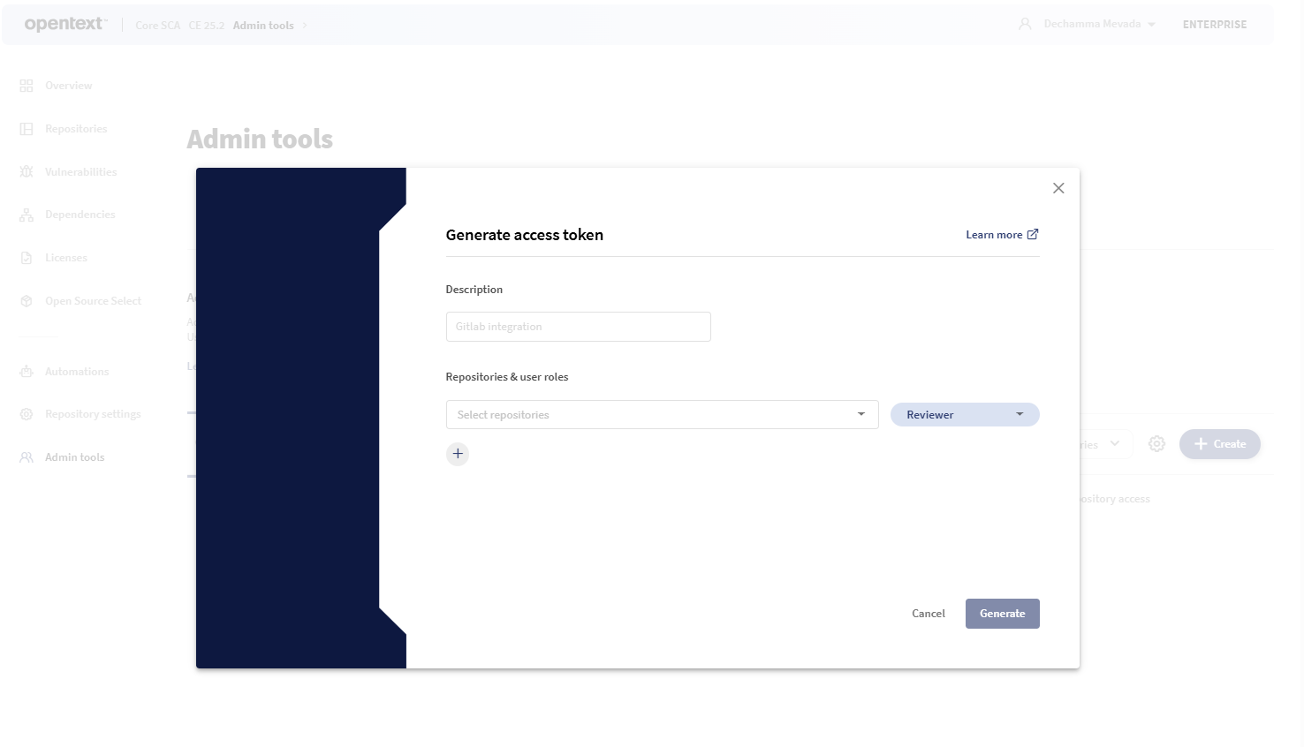Click the Overview sidebar icon
Image resolution: width=1304 pixels, height=747 pixels.
[27, 86]
